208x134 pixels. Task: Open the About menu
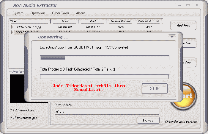80,13
